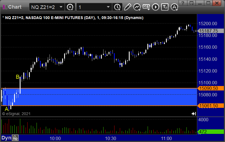225x142 pixels.
Task: Toggle the Dyn dynamic mode button
Action: pos(6,138)
